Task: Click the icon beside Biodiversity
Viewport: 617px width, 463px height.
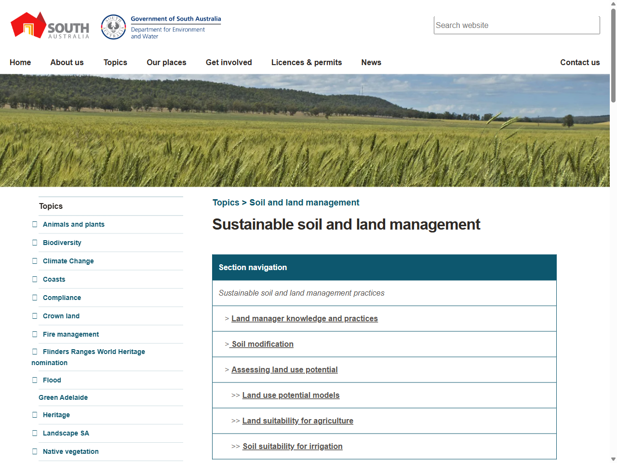Action: coord(35,243)
